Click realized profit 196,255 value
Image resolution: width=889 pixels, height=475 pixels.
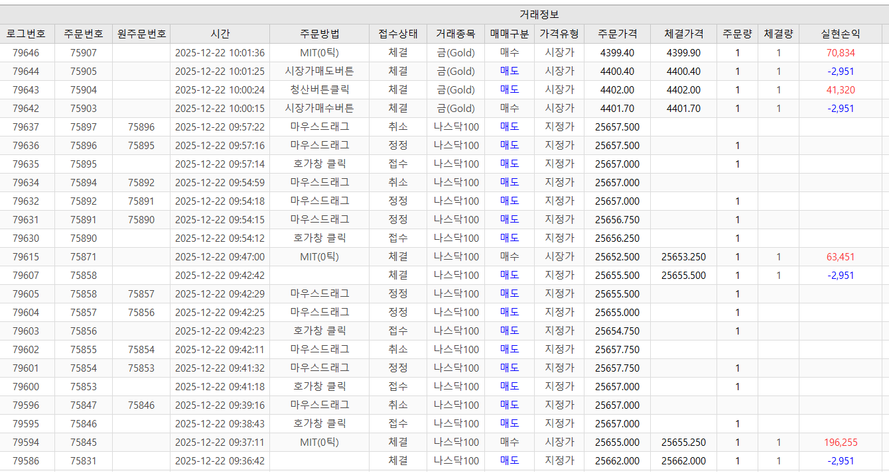click(x=840, y=443)
